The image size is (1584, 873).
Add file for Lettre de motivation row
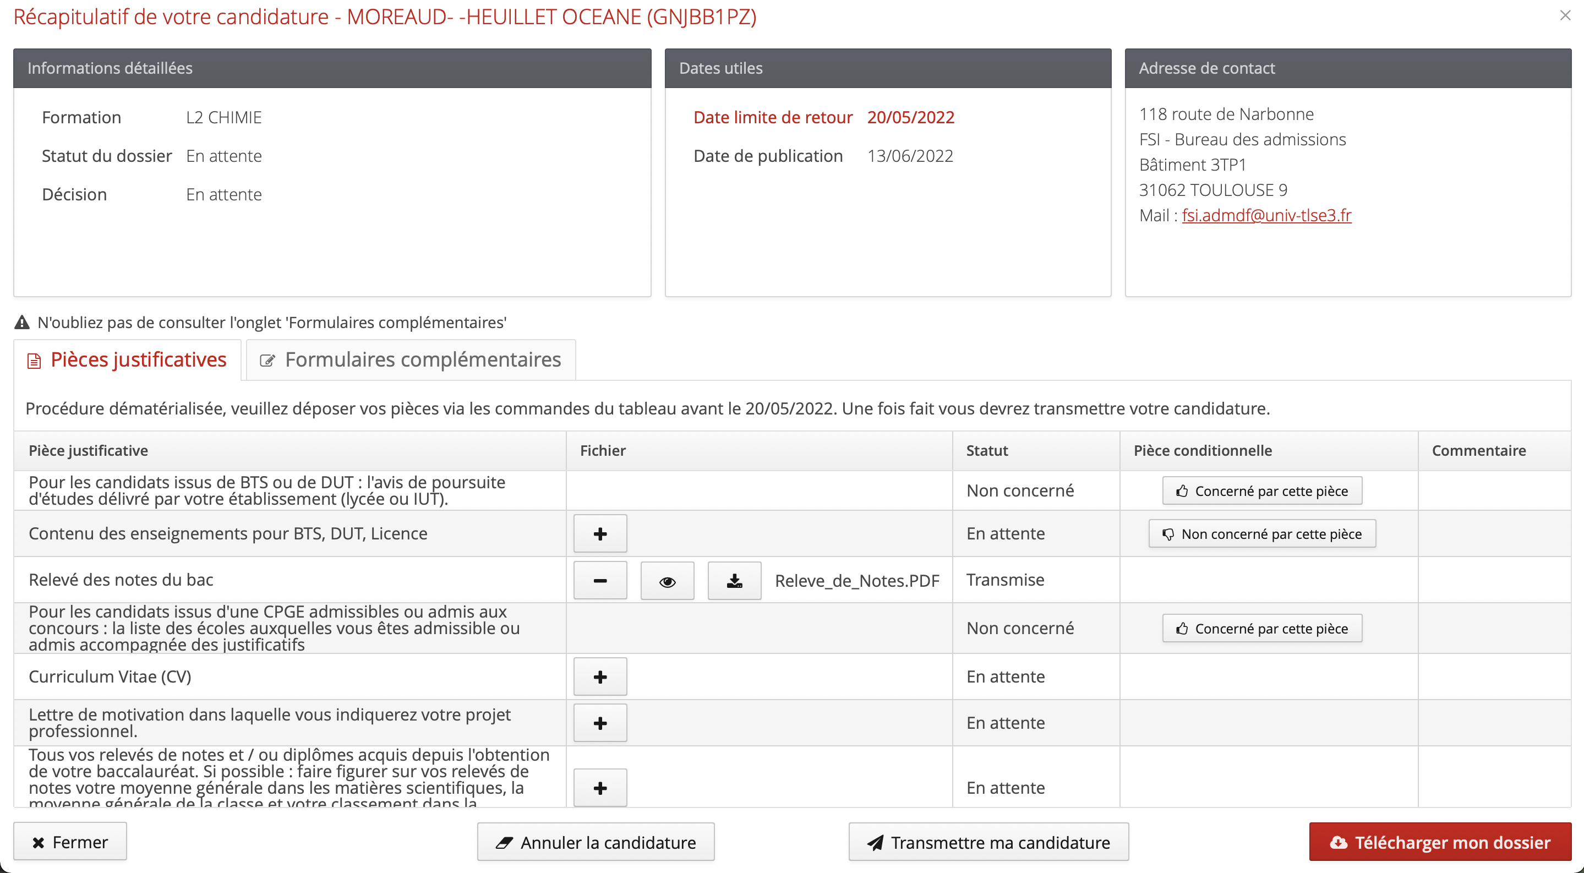(599, 723)
